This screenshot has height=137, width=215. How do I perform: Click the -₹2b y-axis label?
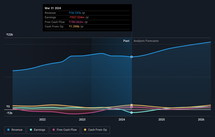(9, 113)
